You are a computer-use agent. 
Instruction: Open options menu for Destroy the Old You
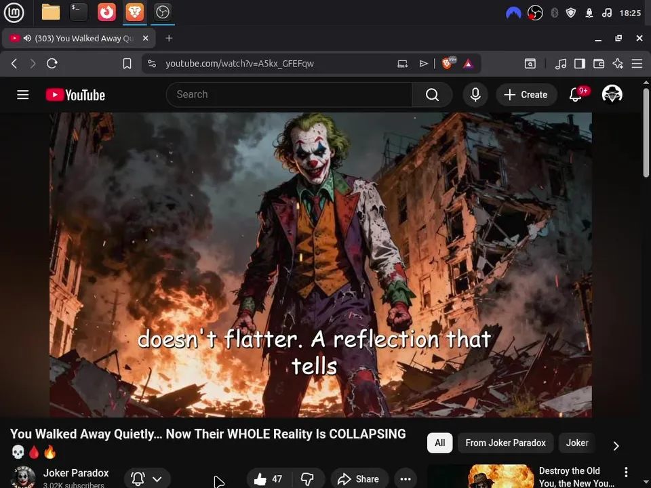626,472
